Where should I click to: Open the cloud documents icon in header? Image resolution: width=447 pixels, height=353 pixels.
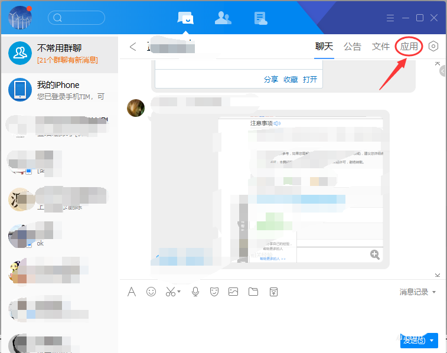point(260,18)
